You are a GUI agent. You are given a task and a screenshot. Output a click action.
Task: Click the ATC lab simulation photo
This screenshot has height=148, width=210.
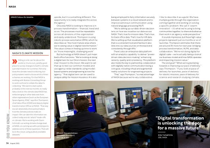click(132, 114)
